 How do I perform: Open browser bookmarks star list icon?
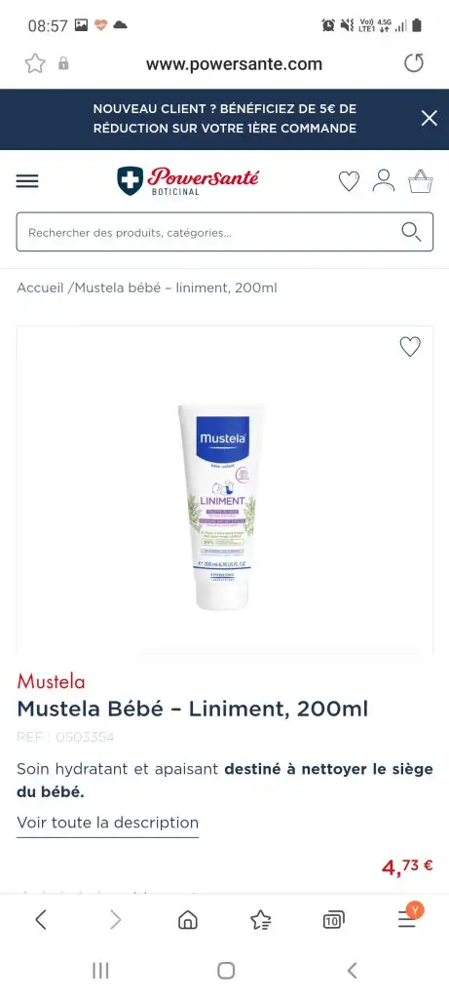point(261,920)
